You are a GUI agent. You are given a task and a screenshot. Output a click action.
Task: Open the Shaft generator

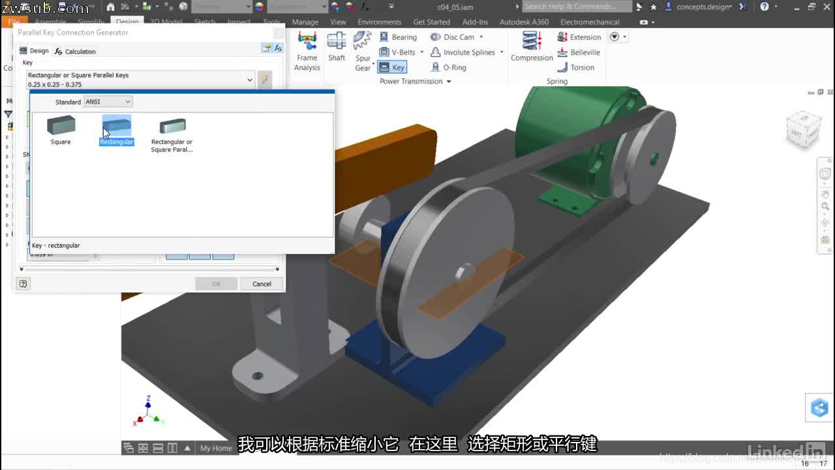pos(337,46)
